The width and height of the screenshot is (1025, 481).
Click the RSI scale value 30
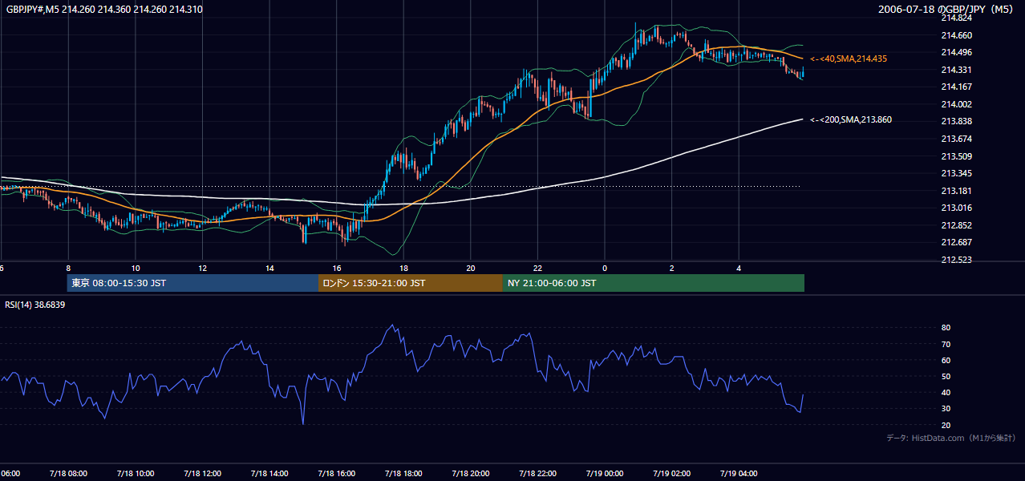pyautogui.click(x=946, y=409)
